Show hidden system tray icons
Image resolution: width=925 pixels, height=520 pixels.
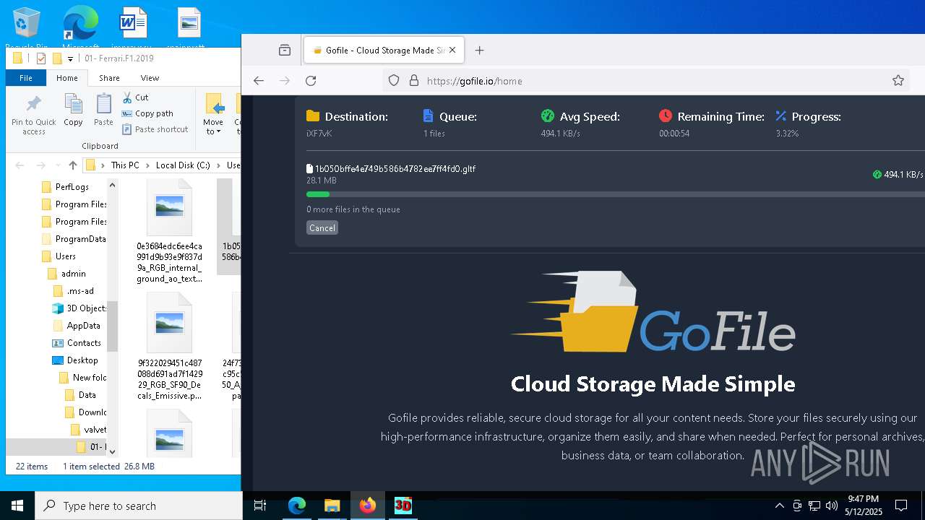[x=780, y=506]
